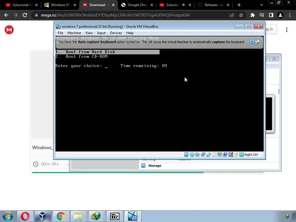Viewport: 296px width, 222px height.
Task: Open Google Chrome from the taskbar
Action: point(61,216)
